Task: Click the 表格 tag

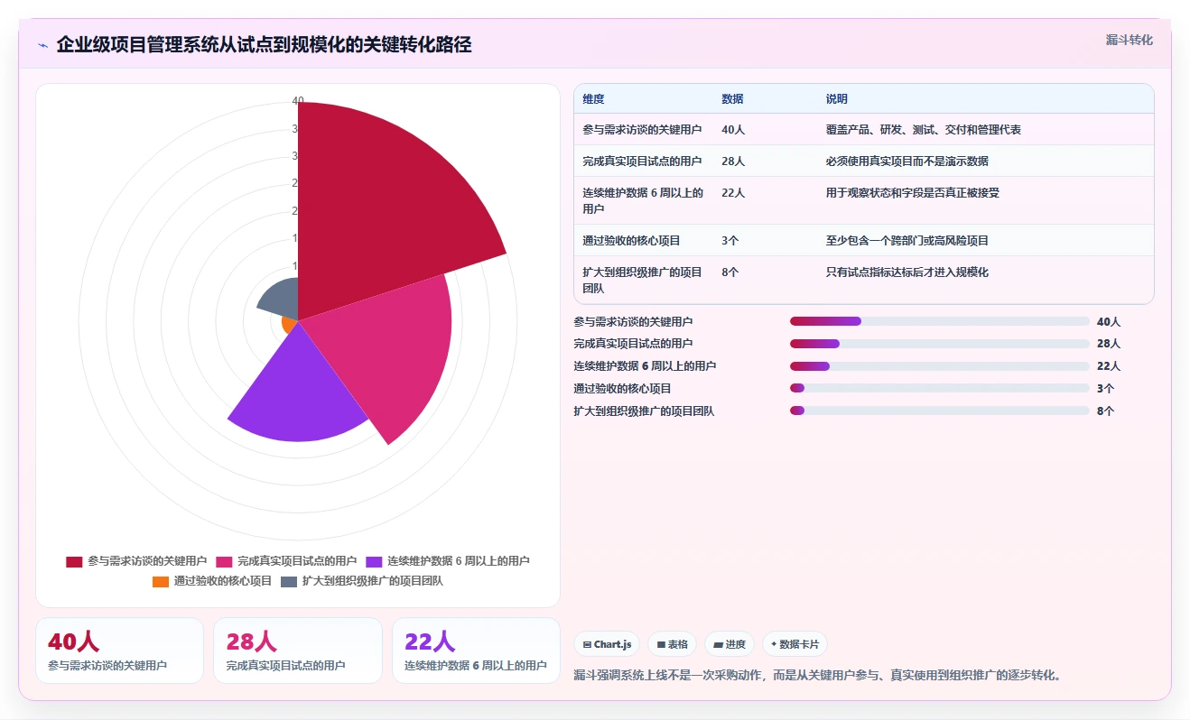Action: coord(673,644)
